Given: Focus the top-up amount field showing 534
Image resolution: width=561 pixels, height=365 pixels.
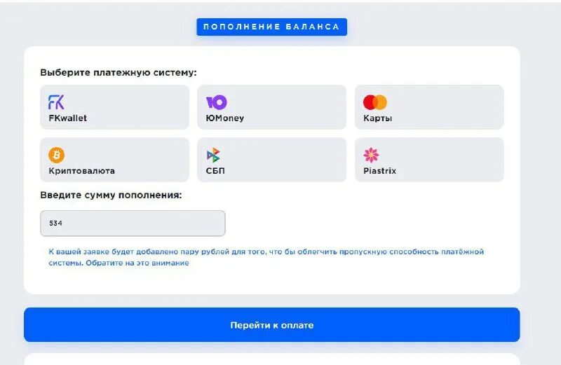Looking at the screenshot, I should [x=133, y=223].
